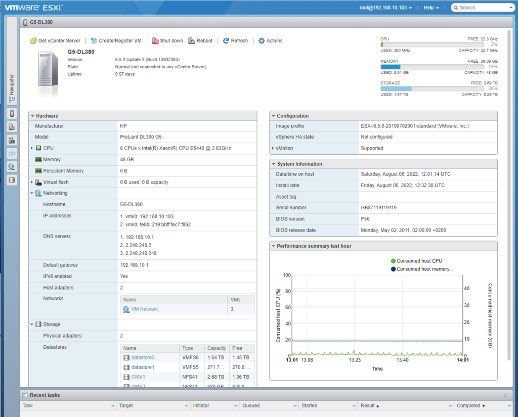518x417 pixels.
Task: Click the blue Consumed host memory legend dot
Action: pyautogui.click(x=393, y=269)
